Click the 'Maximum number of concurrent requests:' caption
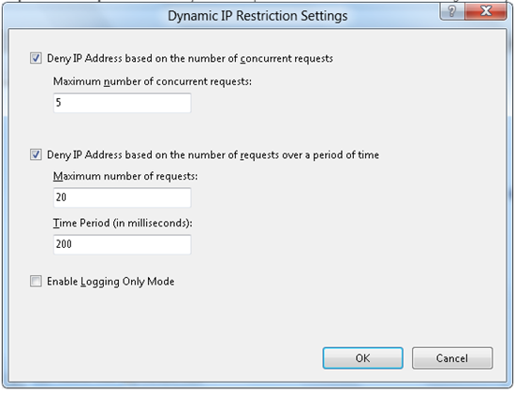515x393 pixels. [153, 81]
